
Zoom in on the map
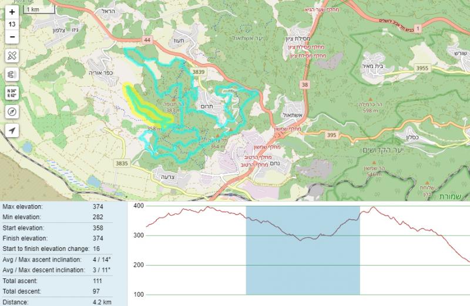(12, 12)
